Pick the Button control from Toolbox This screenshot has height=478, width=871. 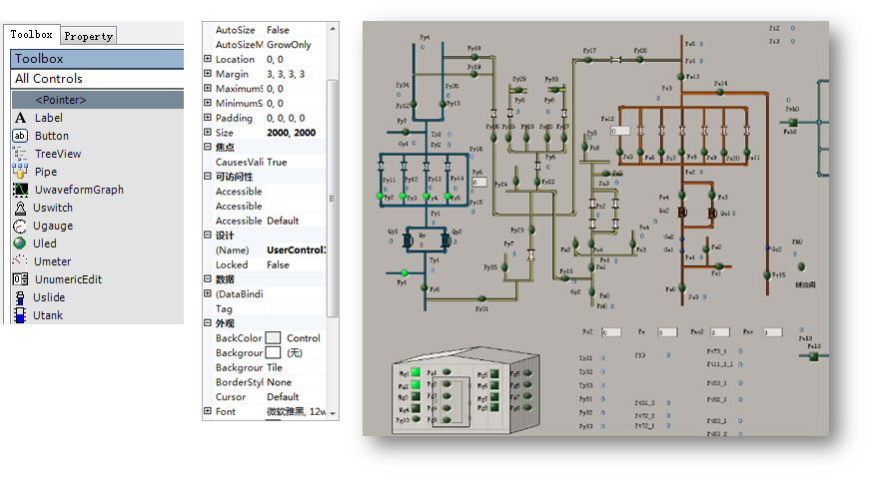(19, 136)
